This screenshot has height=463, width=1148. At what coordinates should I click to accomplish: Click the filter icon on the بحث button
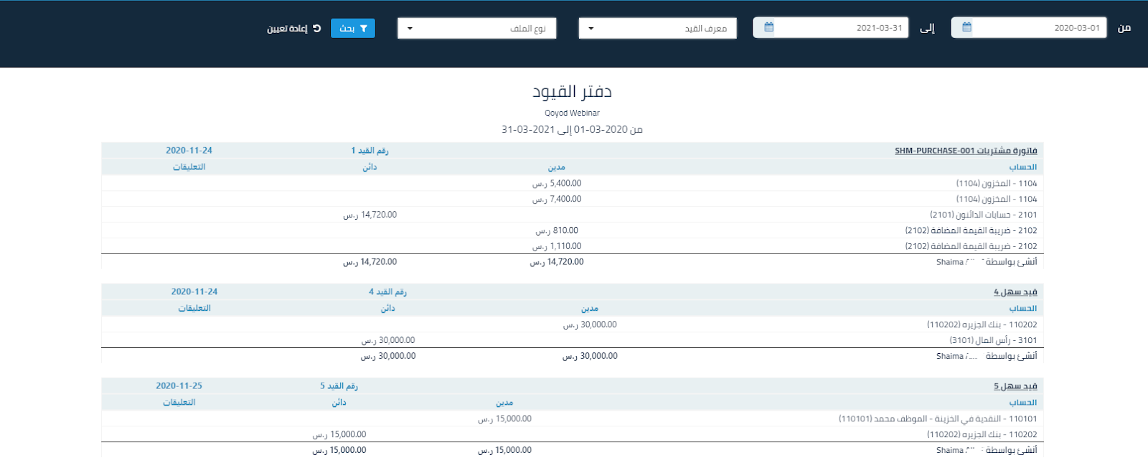(x=364, y=28)
